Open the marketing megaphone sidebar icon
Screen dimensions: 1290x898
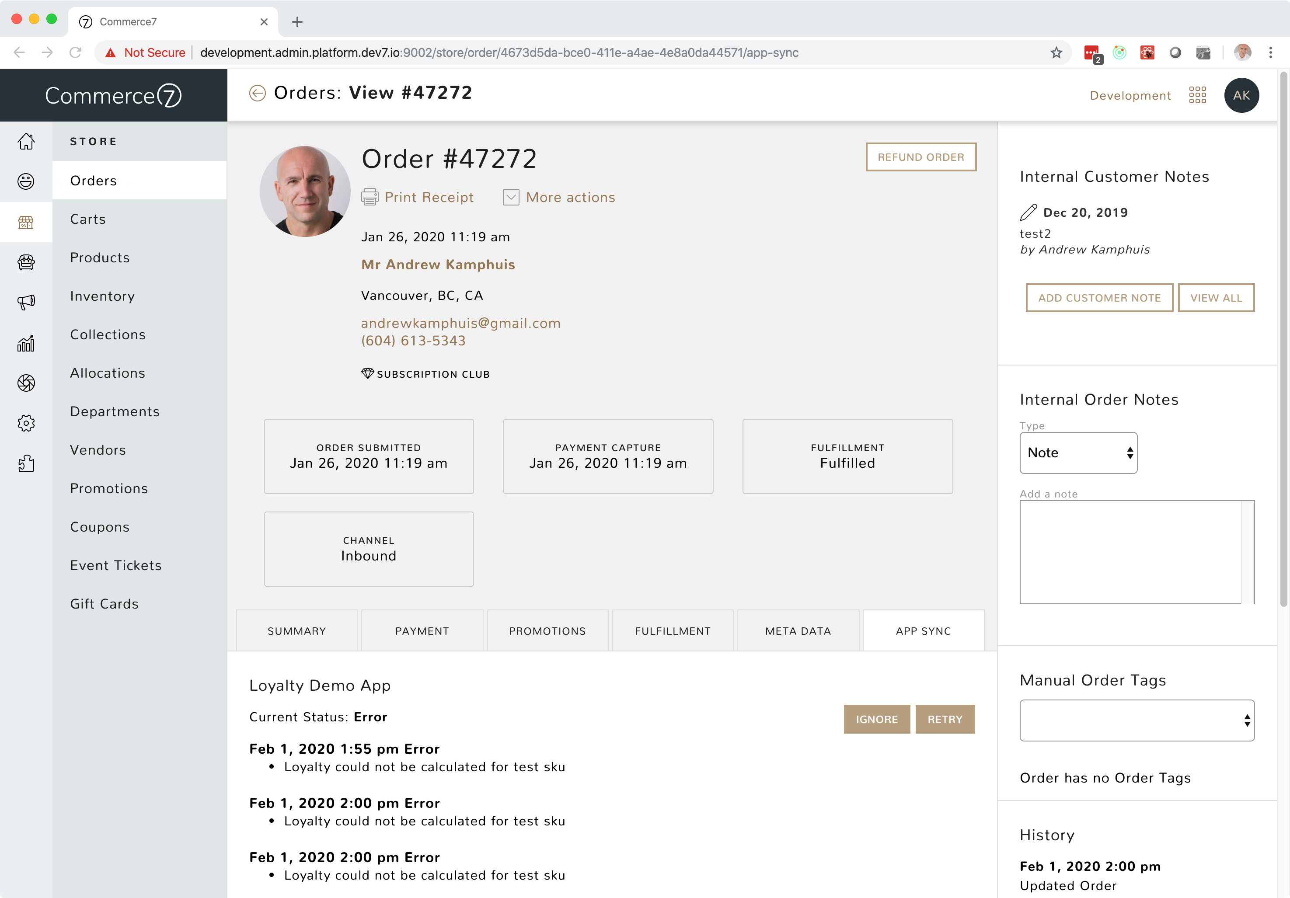point(26,303)
